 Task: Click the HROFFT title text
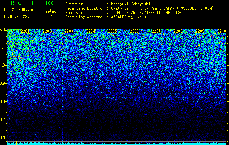point(23,3)
